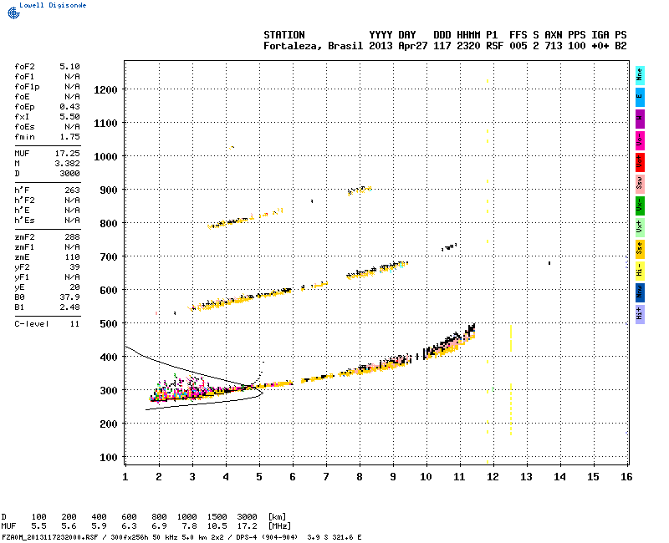Click the M value 3.382
This screenshot has width=669, height=543.
pos(68,164)
